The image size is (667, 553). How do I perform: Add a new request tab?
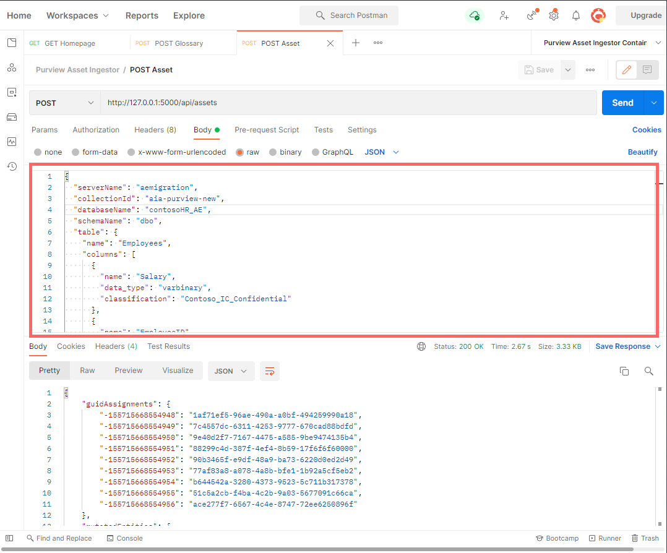tap(356, 43)
